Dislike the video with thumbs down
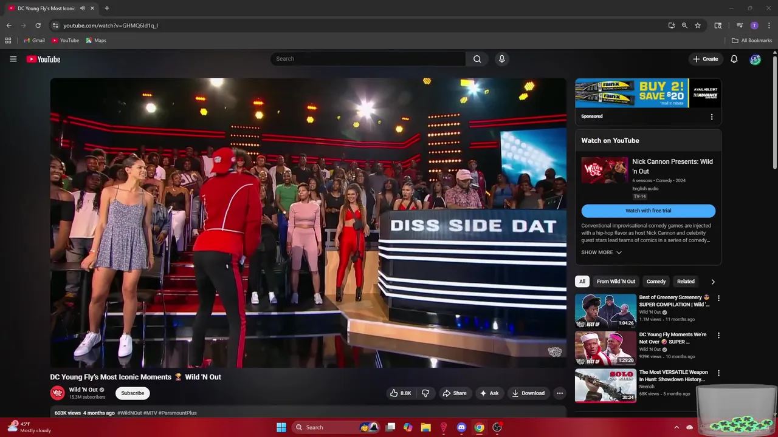Viewport: 778px width, 437px height. [x=425, y=393]
